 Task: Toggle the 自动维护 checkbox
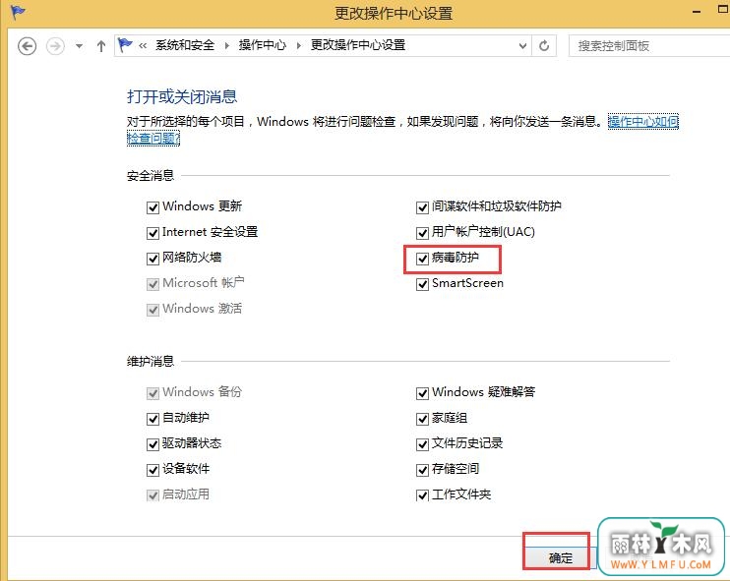coord(152,419)
